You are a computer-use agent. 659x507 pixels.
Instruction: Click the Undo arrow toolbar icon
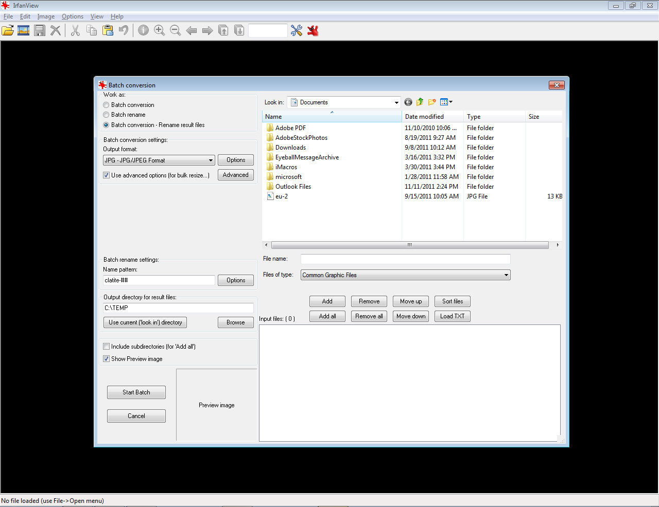124,30
